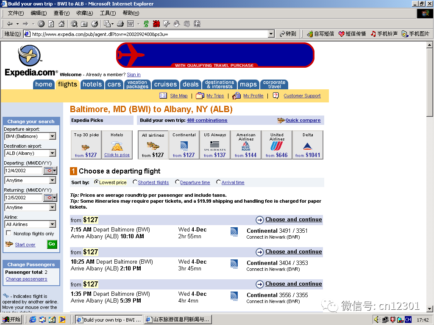Click the Start button in taskbar
The width and height of the screenshot is (434, 325).
(x=11, y=320)
